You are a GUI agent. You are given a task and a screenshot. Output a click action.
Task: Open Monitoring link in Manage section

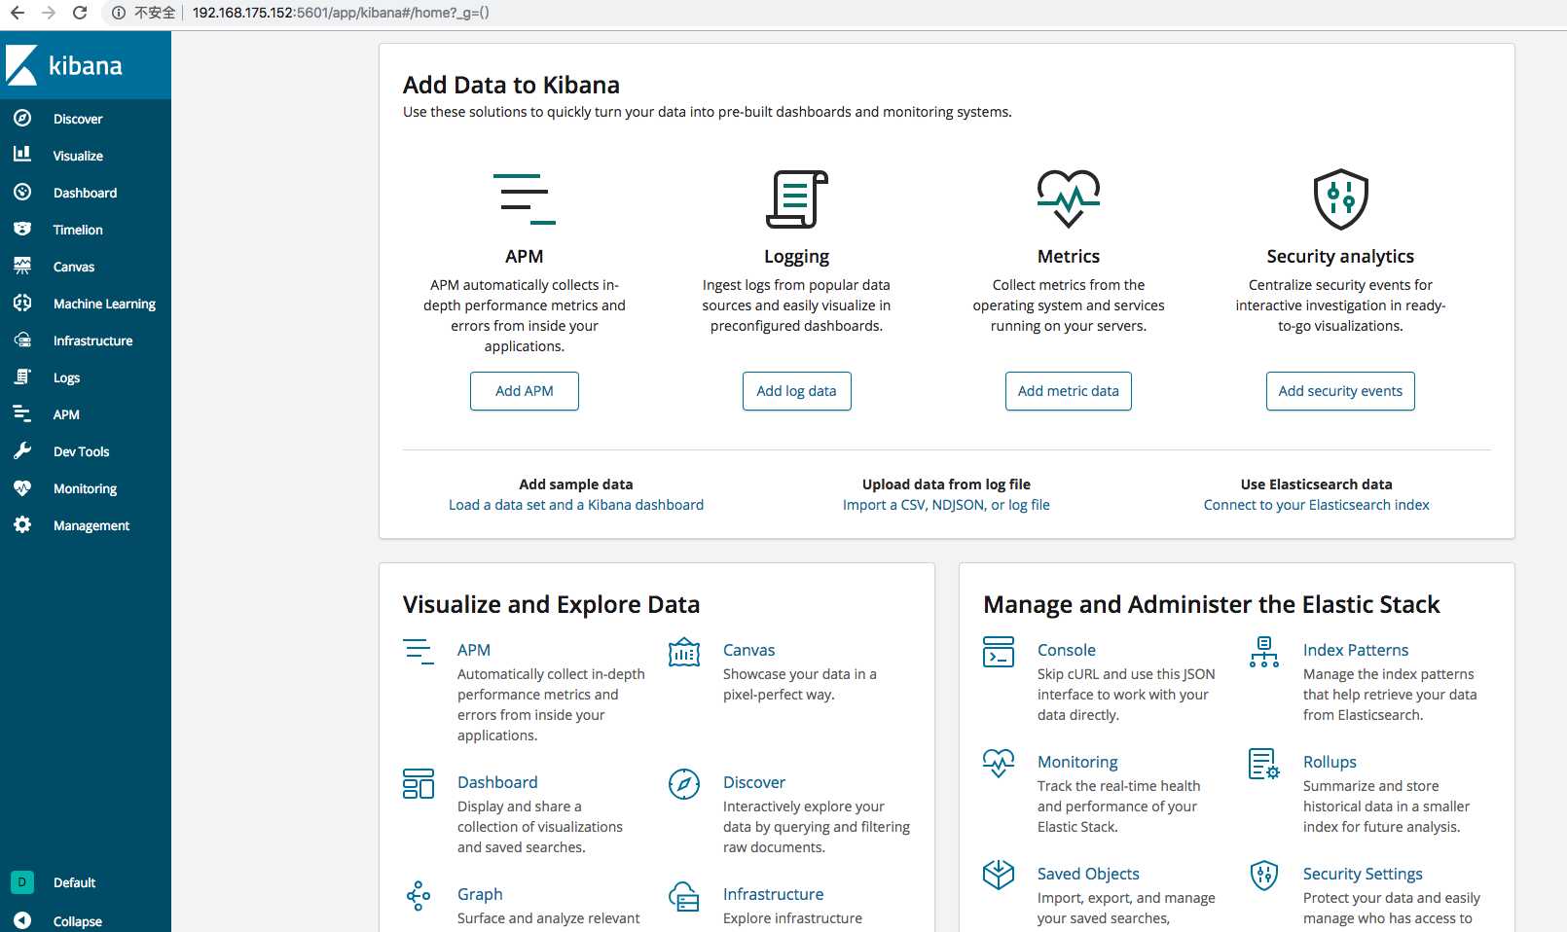click(x=1077, y=762)
